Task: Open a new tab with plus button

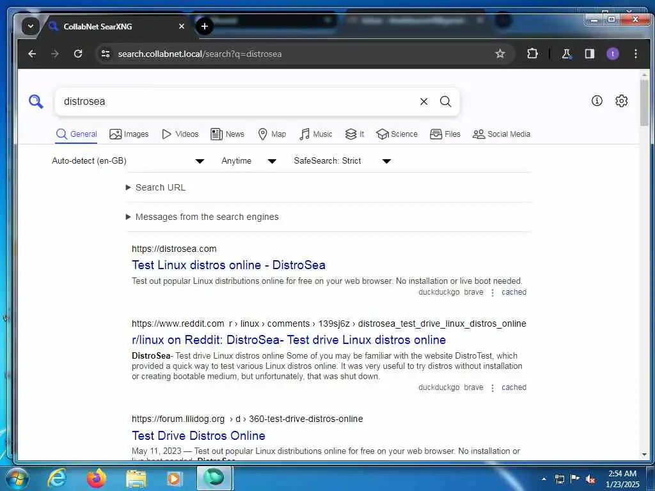Action: pyautogui.click(x=204, y=26)
